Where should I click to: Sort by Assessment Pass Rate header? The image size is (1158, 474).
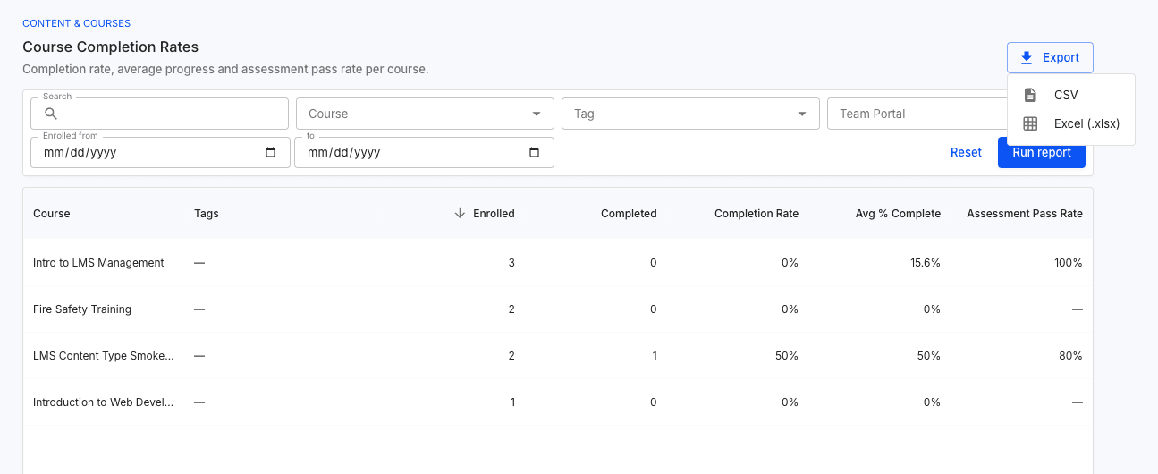coord(1025,213)
